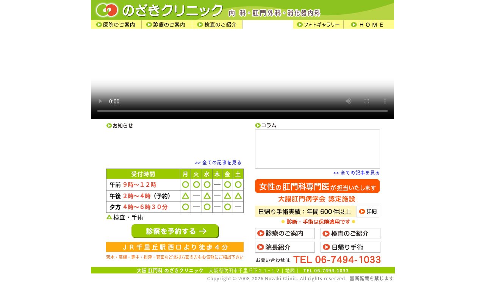Click 午前 9時～12時 row label
The height and width of the screenshot is (303, 485).
tap(143, 185)
